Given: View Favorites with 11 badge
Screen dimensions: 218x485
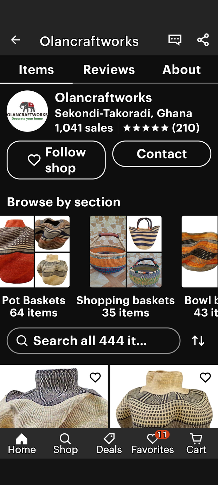Looking at the screenshot, I should [153, 444].
